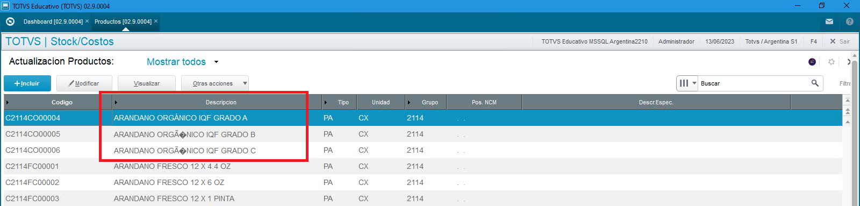Open the column selector icon
Image resolution: width=860 pixels, height=206 pixels.
point(684,83)
